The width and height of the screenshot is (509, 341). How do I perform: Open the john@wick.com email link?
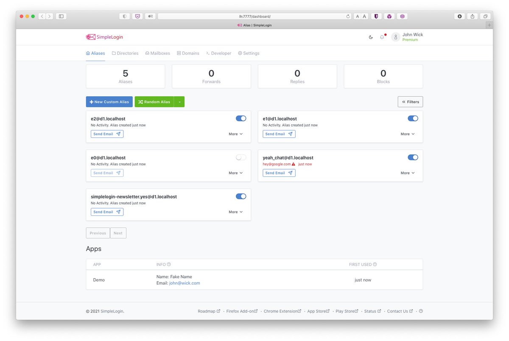click(185, 283)
